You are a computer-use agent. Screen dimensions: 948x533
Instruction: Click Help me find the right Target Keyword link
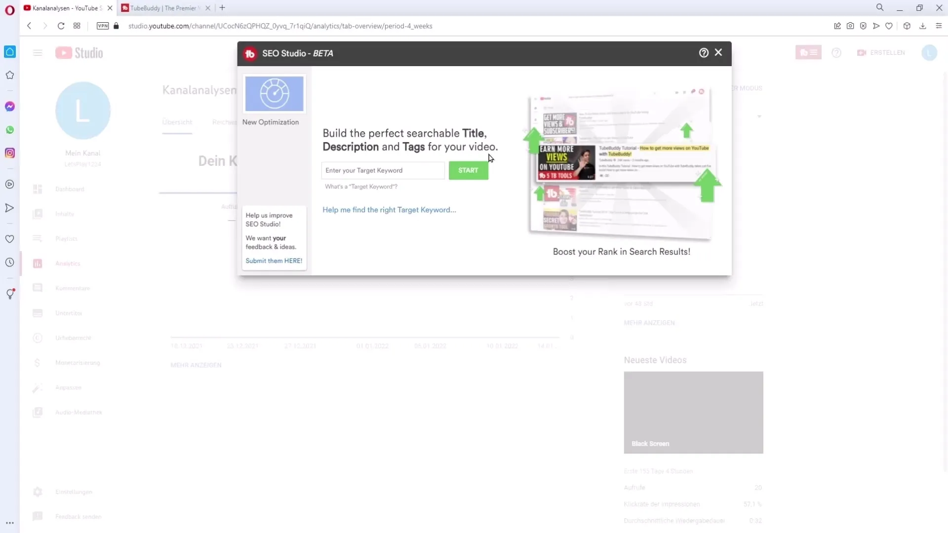[390, 210]
